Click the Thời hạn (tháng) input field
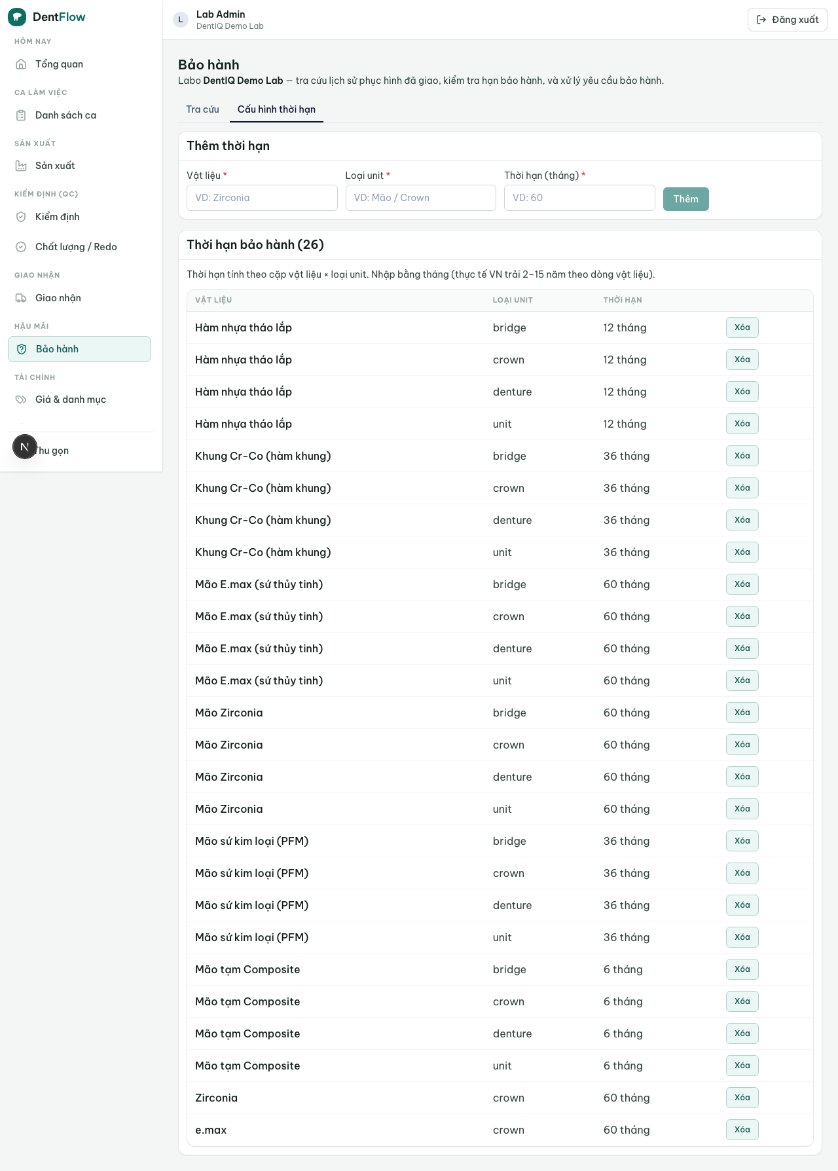 579,198
